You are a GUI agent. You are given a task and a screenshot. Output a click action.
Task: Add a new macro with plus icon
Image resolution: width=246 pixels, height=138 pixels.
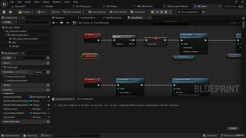point(48,85)
